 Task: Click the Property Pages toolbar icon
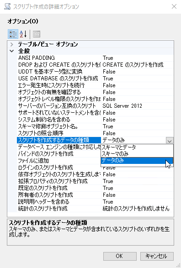coord(37,34)
